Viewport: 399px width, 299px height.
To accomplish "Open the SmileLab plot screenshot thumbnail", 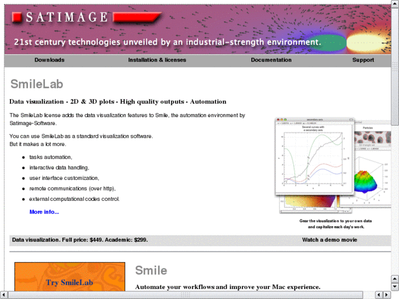I will (333, 165).
